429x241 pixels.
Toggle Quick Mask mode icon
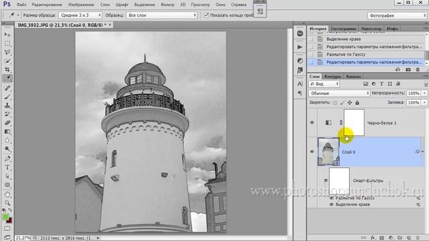tap(7, 228)
